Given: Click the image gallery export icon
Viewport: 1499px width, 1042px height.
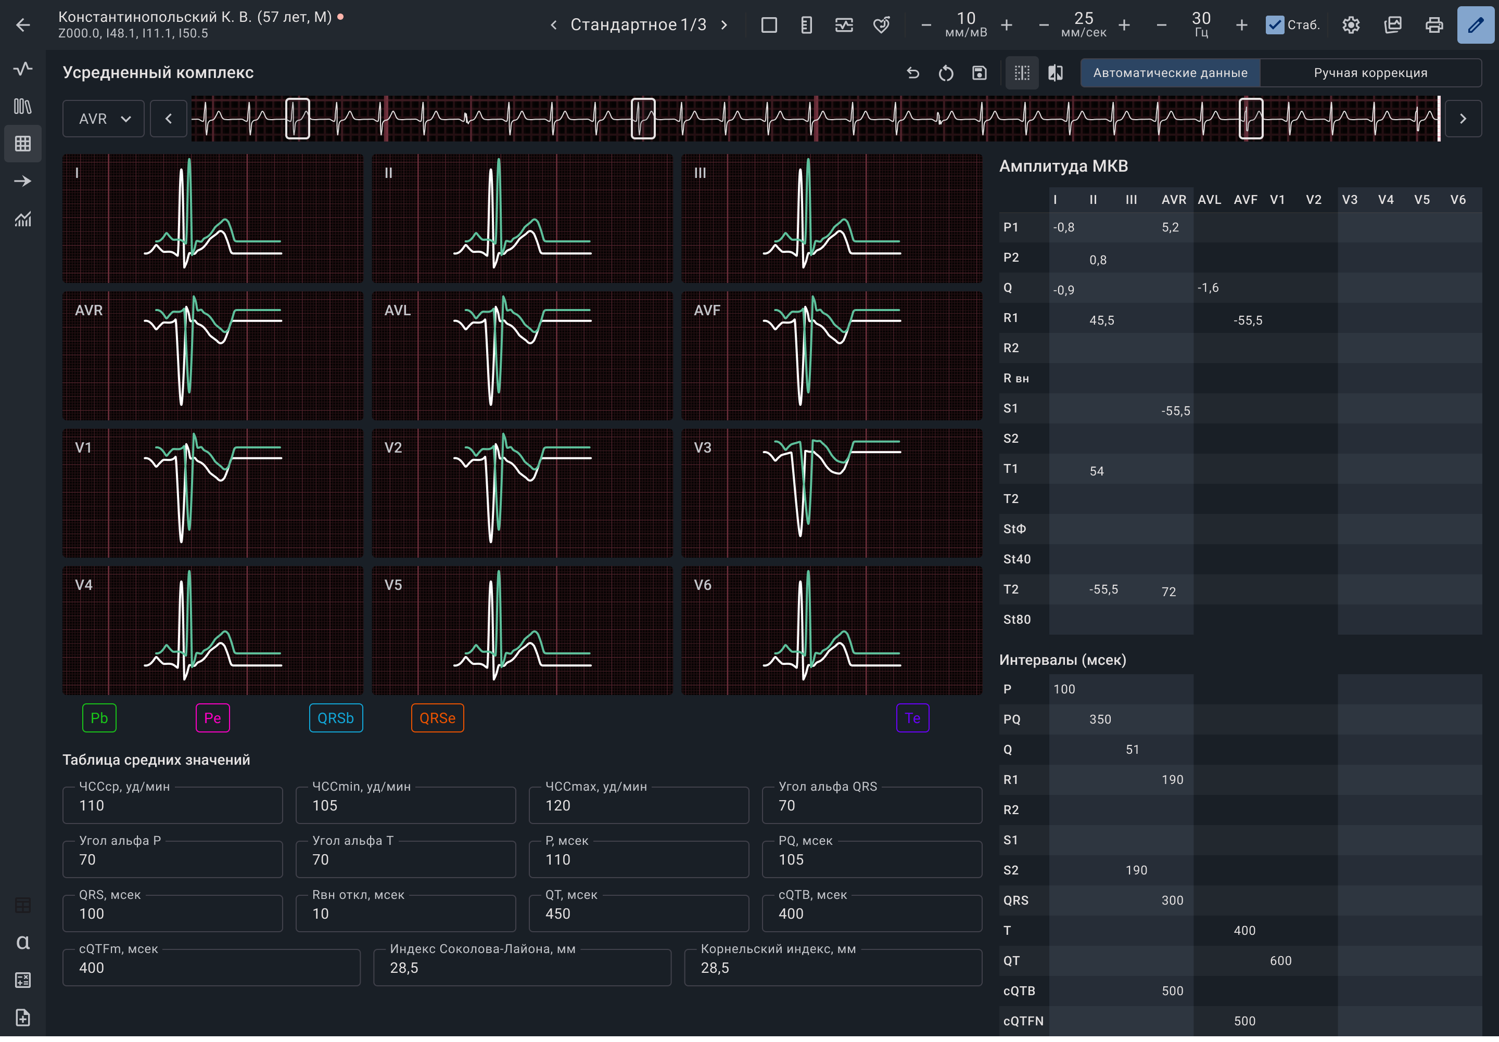Looking at the screenshot, I should (1393, 25).
